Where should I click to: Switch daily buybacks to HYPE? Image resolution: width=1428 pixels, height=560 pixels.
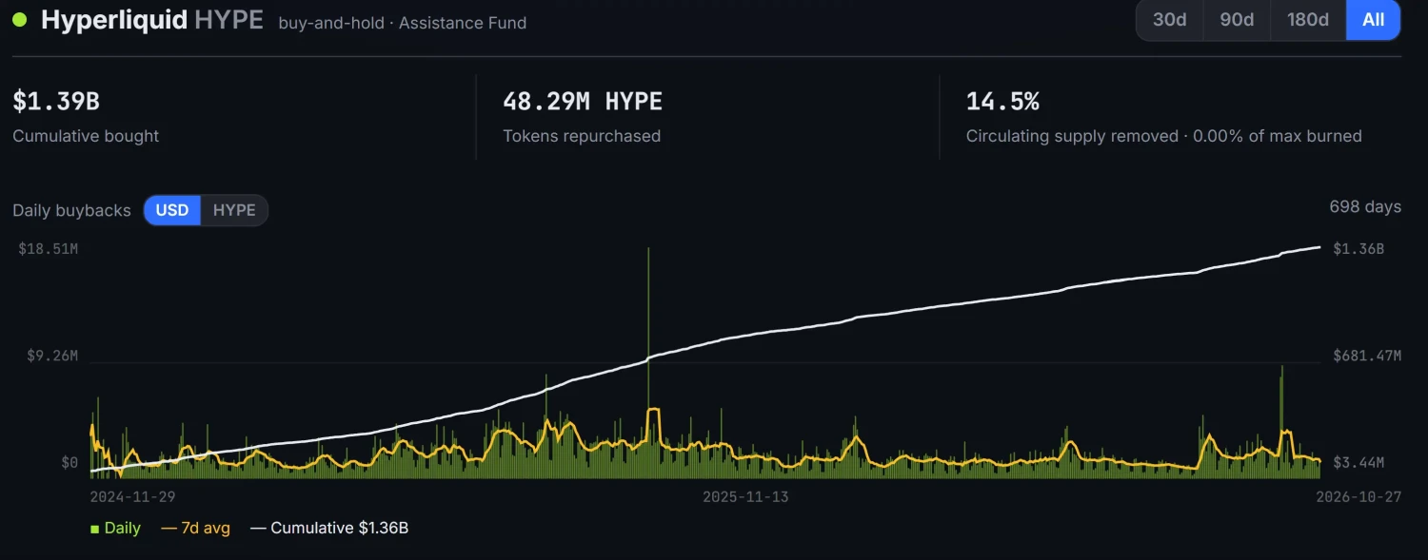point(234,210)
